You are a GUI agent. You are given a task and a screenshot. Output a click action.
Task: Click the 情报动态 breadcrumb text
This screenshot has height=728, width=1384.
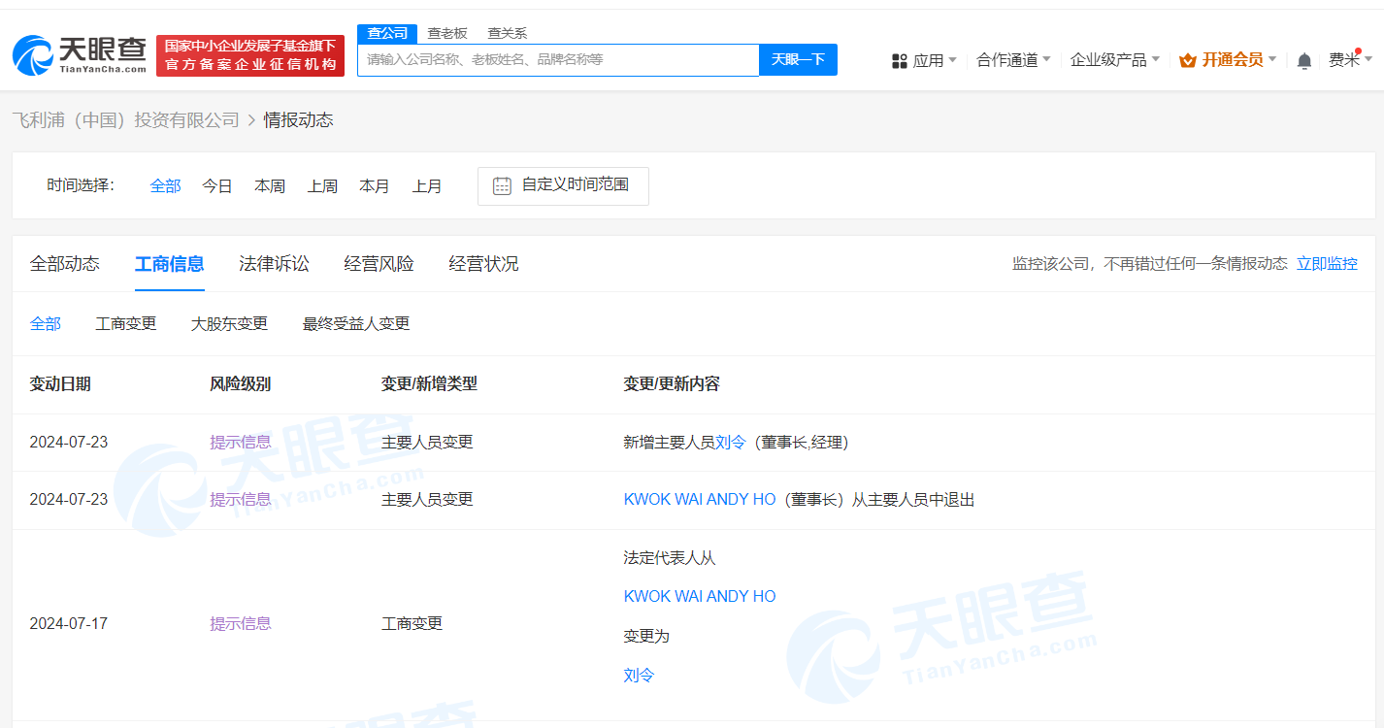pyautogui.click(x=299, y=120)
